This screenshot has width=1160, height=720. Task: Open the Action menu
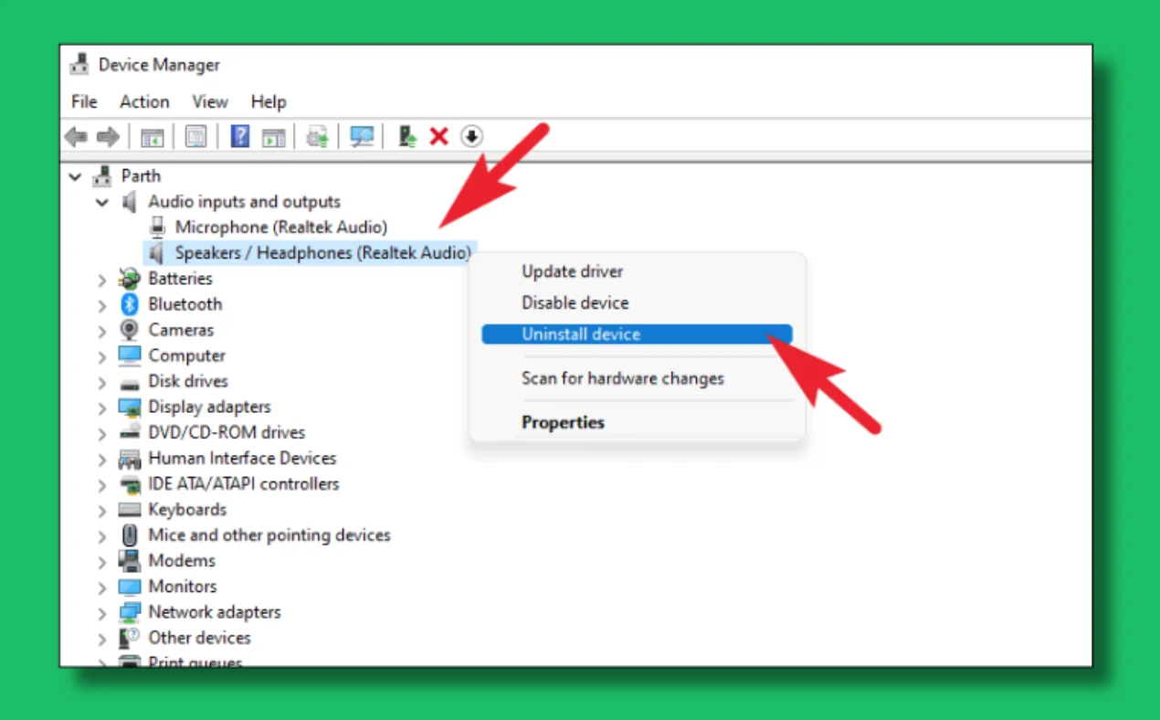[x=143, y=101]
